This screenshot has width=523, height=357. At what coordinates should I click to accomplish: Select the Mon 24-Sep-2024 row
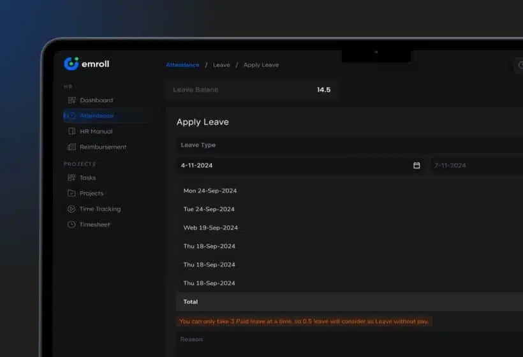click(x=350, y=191)
